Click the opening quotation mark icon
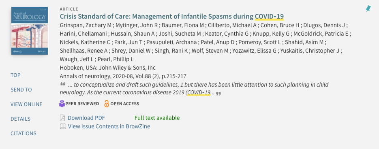 click(x=63, y=84)
